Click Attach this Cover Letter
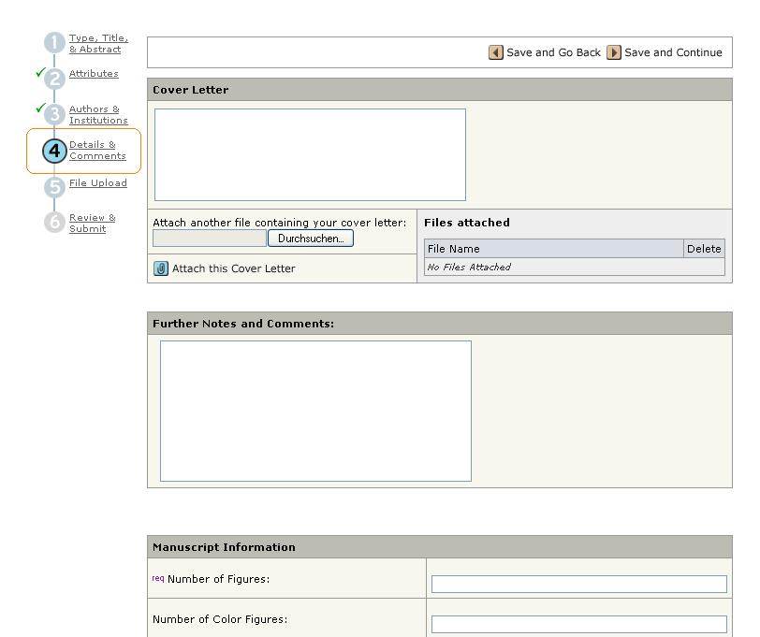760x637 pixels. [x=233, y=268]
